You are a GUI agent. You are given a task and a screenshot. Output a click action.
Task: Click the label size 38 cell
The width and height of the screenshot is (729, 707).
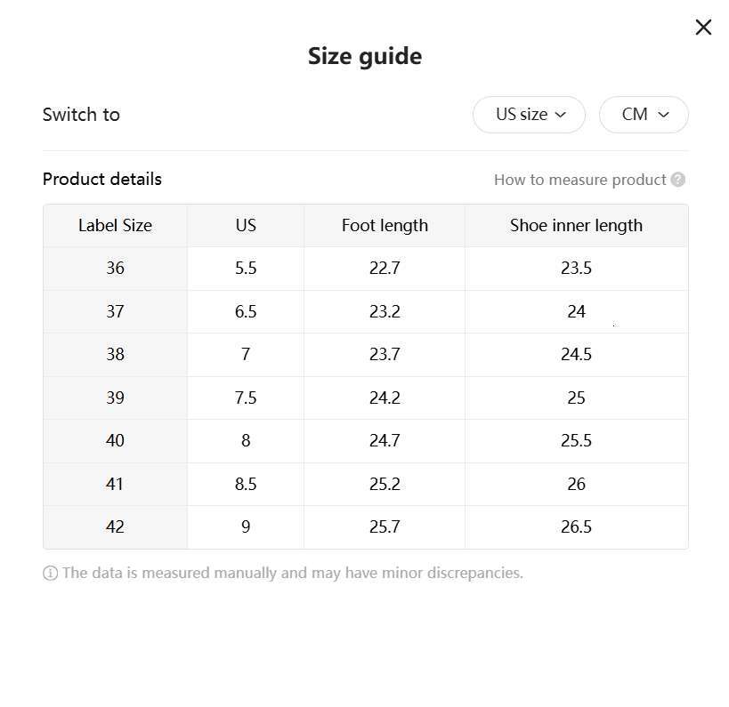115,355
